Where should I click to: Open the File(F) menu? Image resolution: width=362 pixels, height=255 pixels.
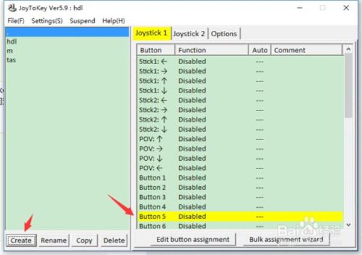click(x=16, y=21)
